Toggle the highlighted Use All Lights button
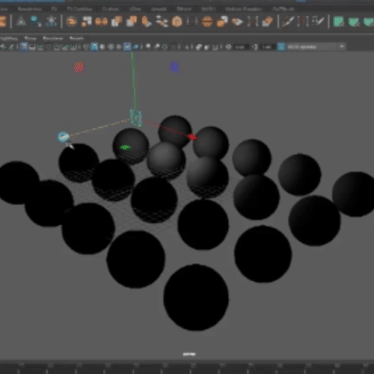This screenshot has width=374, height=374. (x=127, y=46)
